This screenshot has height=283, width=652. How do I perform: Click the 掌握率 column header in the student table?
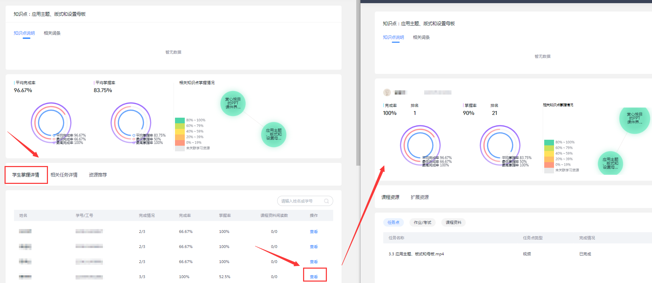(225, 215)
